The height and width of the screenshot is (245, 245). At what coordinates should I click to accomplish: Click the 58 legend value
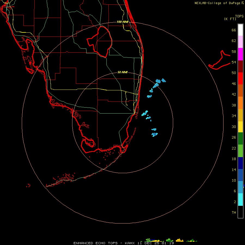[x=234, y=51]
